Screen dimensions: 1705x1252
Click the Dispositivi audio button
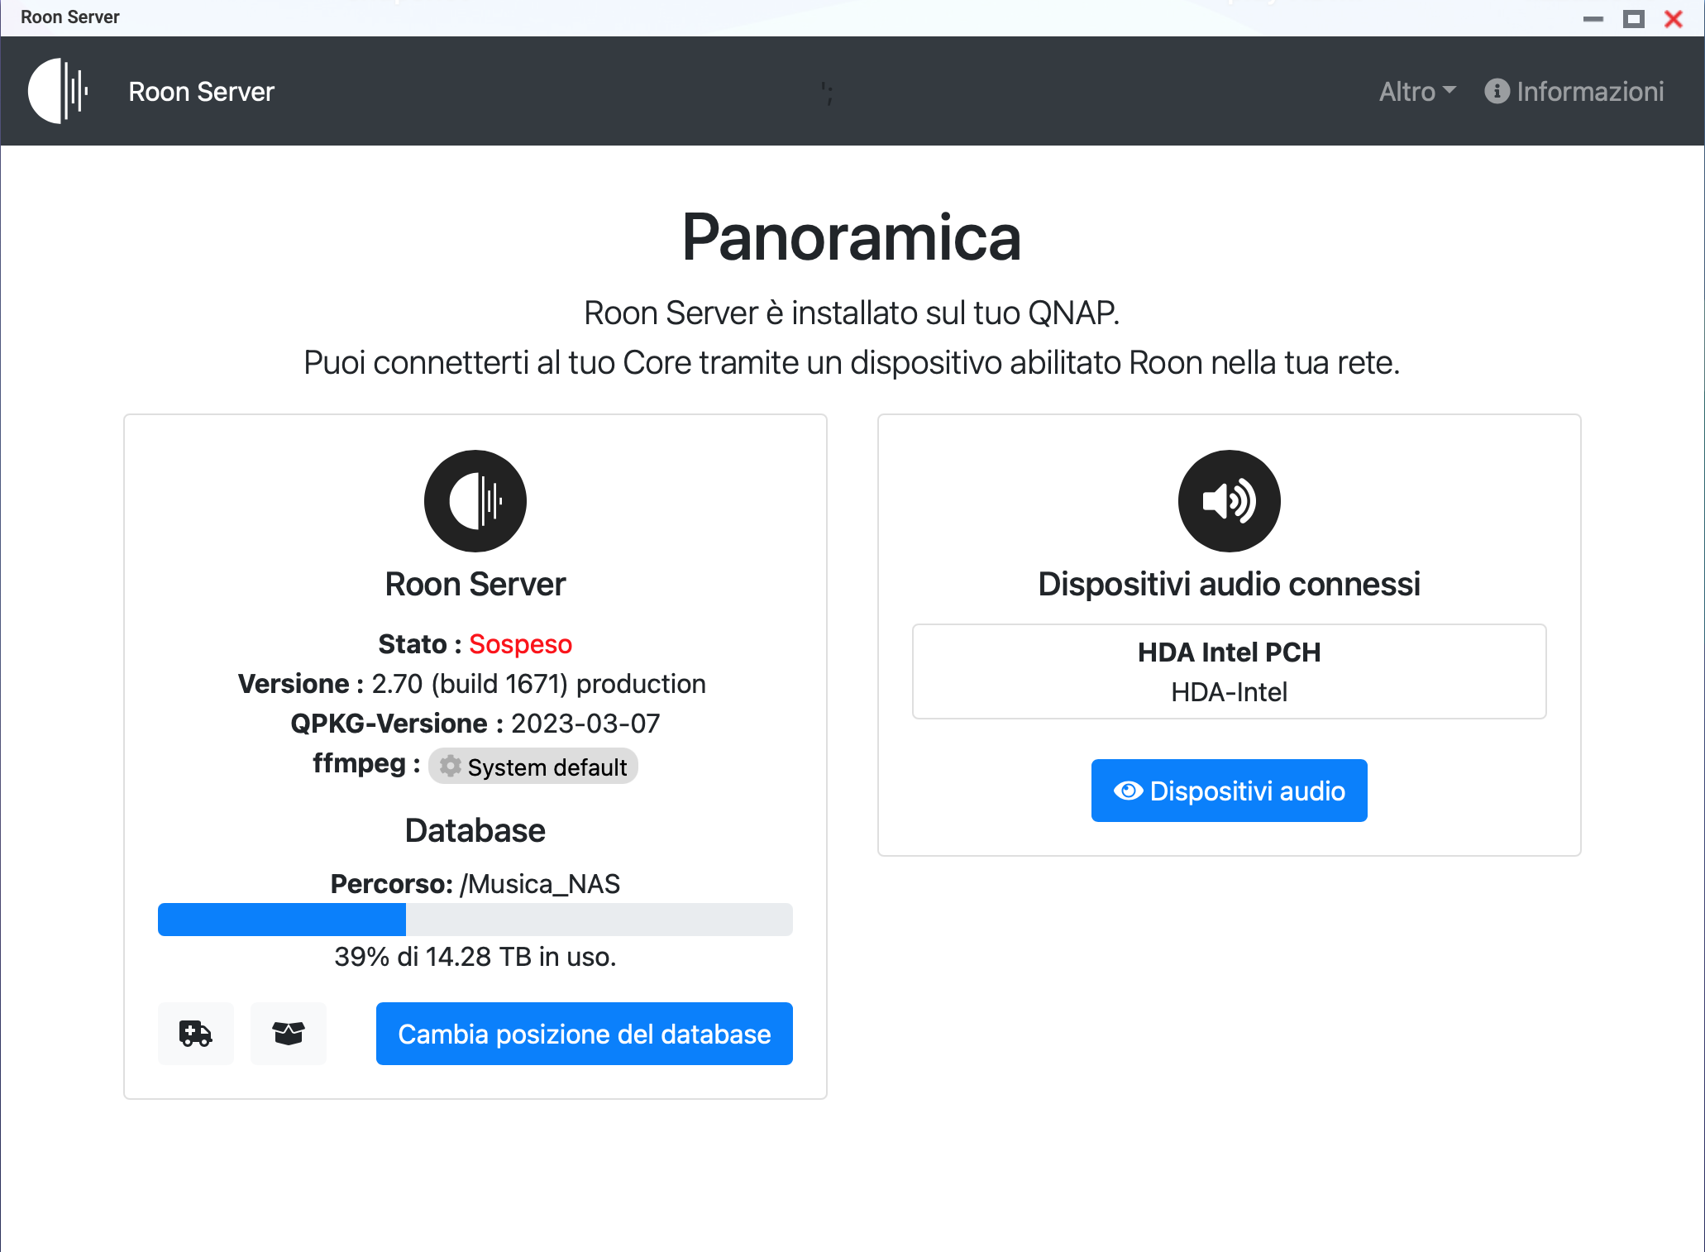click(x=1230, y=791)
